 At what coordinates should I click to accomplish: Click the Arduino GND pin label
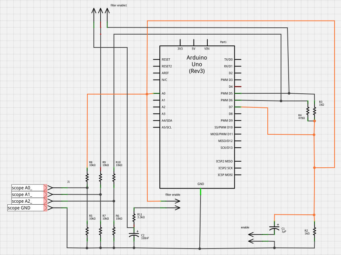(200, 184)
